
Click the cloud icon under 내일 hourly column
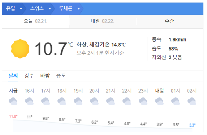159,101
